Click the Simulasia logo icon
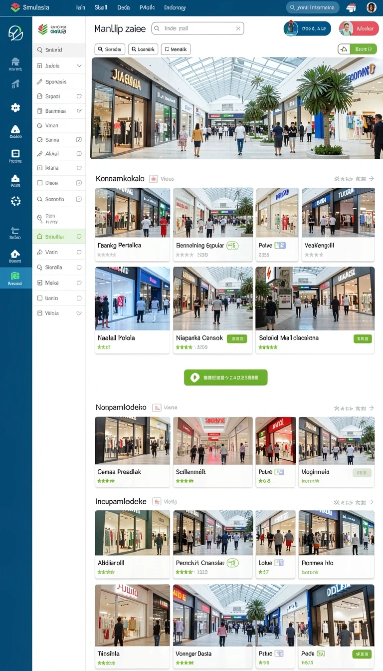Screen dimensions: 383x671 [15, 7]
